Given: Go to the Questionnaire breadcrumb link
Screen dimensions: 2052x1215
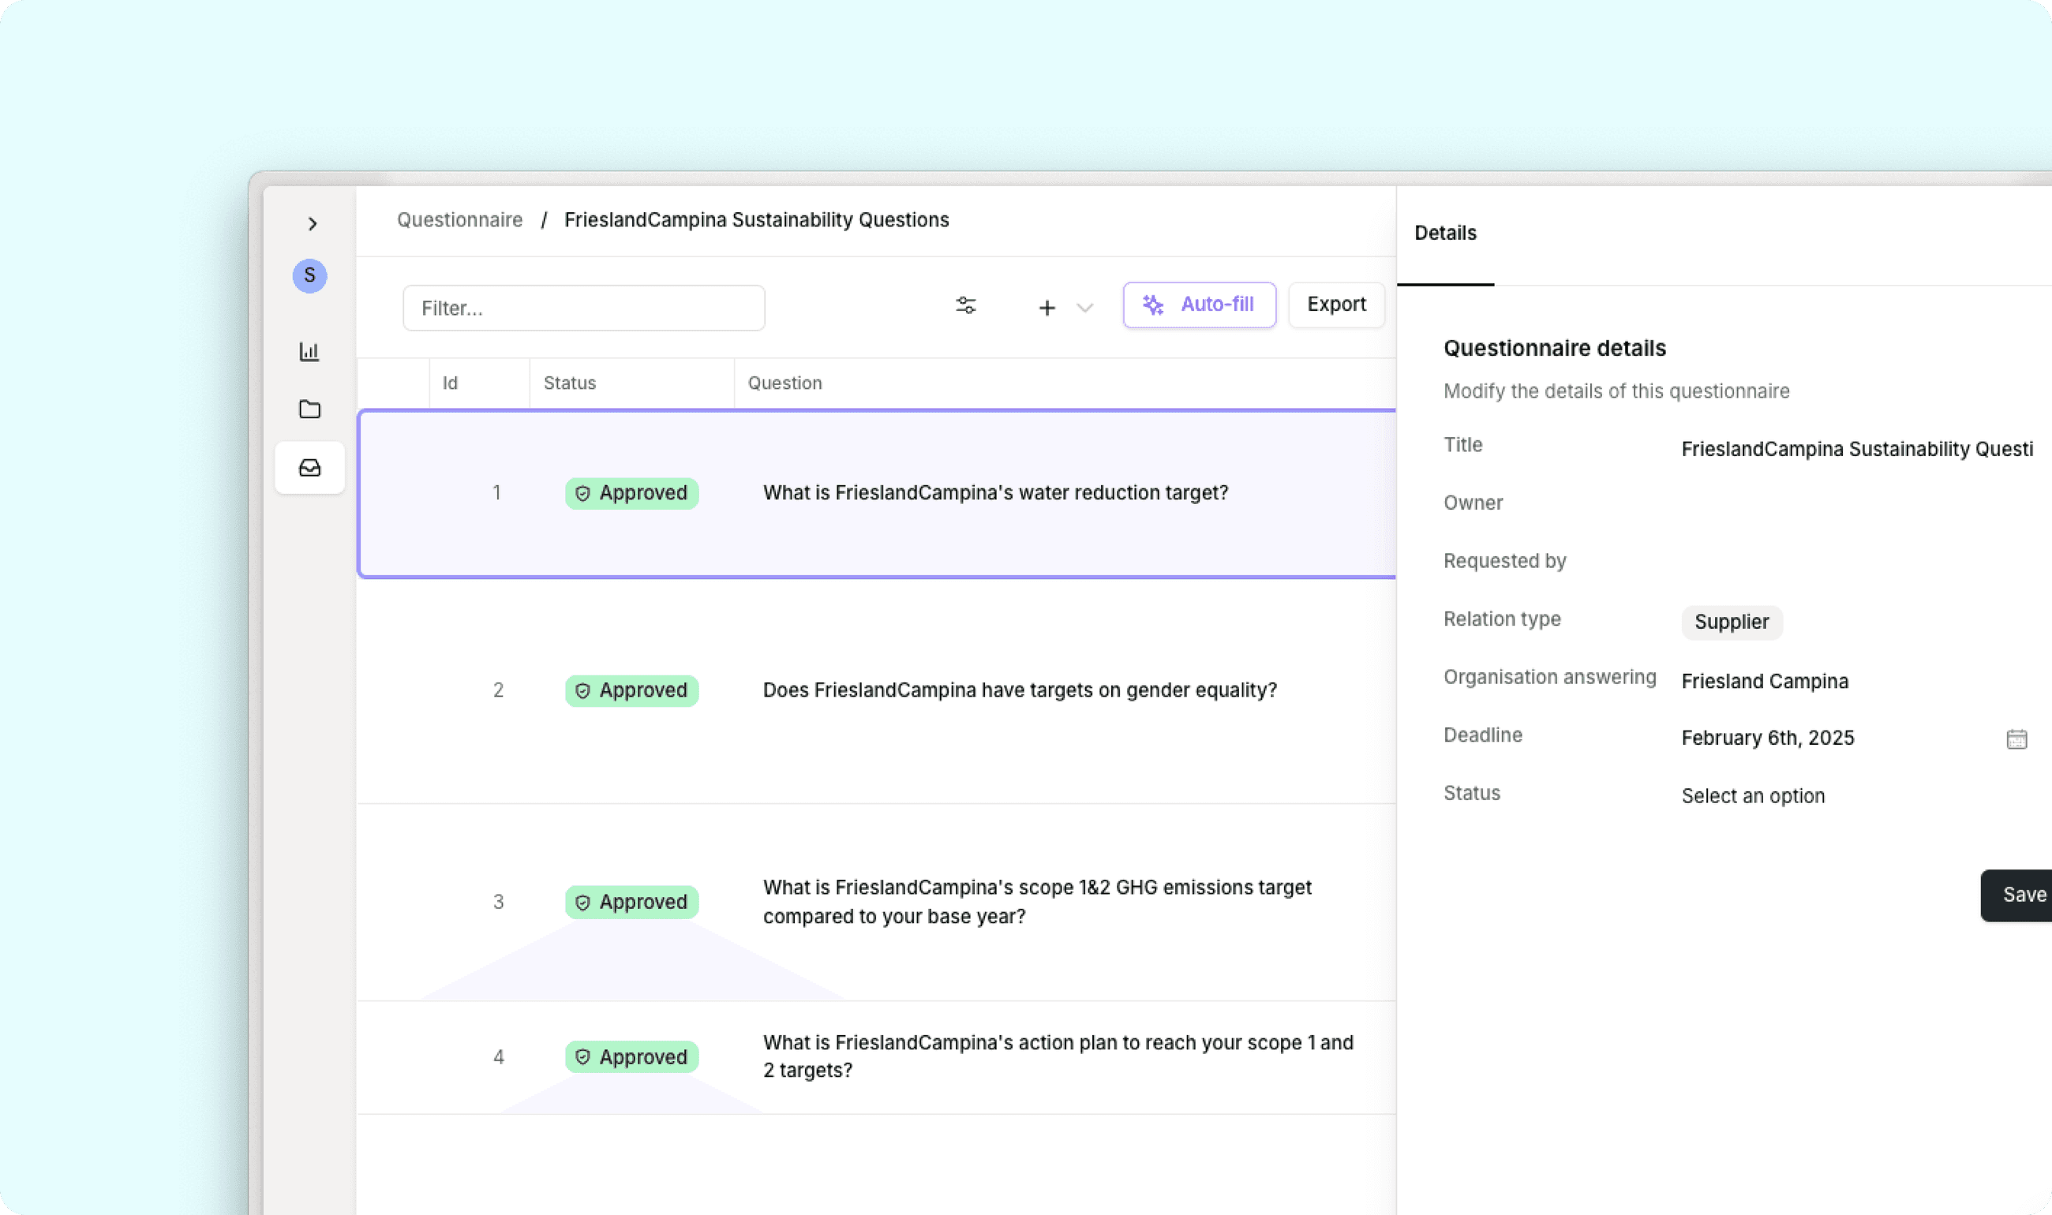Looking at the screenshot, I should [x=459, y=220].
